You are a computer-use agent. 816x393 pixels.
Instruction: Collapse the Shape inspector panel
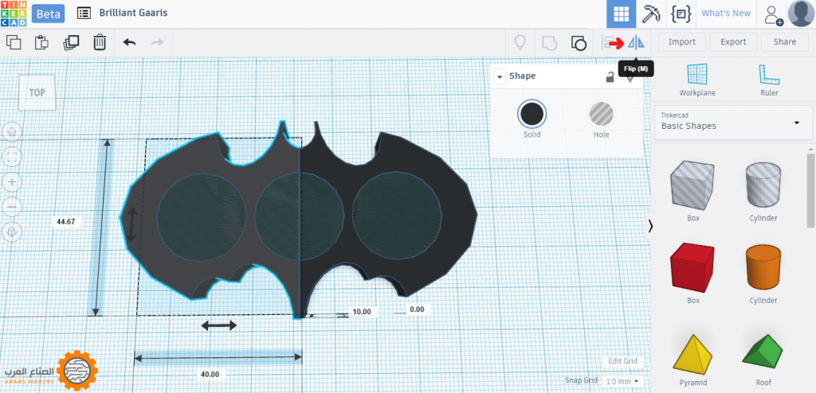tap(500, 76)
